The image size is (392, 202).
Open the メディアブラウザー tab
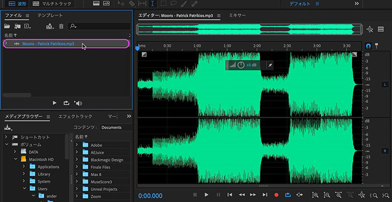click(24, 116)
